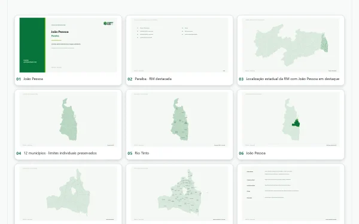Click caption '12 municípios · limites individuais preservados'
Image resolution: width=359 pixels, height=224 pixels.
pyautogui.click(x=60, y=153)
